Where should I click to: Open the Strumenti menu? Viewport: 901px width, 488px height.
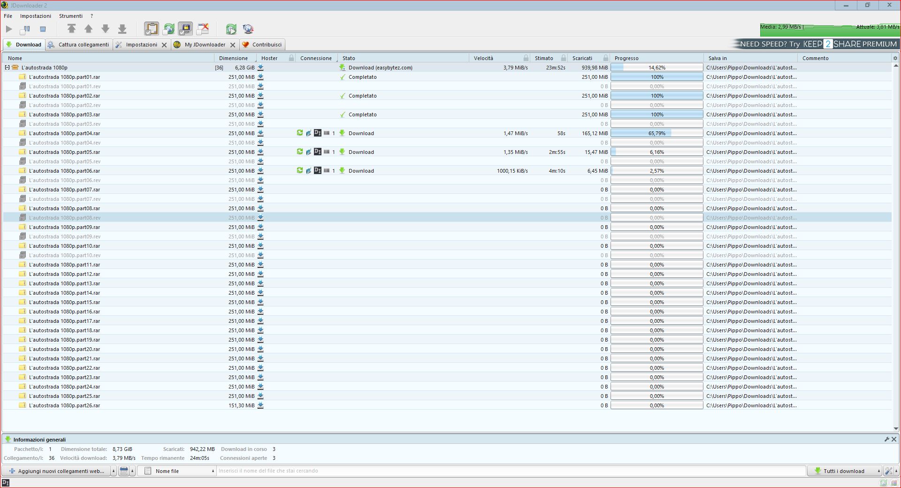pos(71,16)
